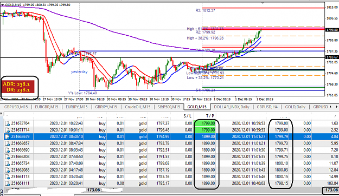Switch to the EURGBP,M15 chart tab
The image size is (339, 196).
click(x=47, y=107)
